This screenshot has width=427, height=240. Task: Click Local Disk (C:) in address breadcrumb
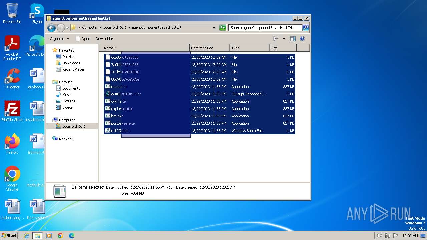[x=115, y=28]
